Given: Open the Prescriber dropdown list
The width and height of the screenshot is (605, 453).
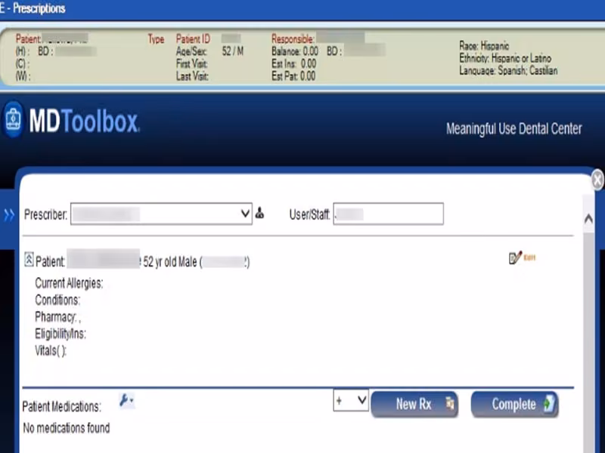Looking at the screenshot, I should coord(161,214).
